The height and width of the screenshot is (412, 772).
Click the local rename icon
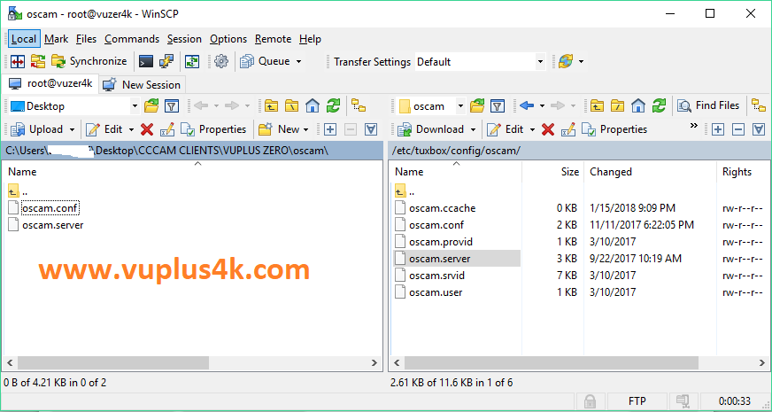click(x=167, y=129)
